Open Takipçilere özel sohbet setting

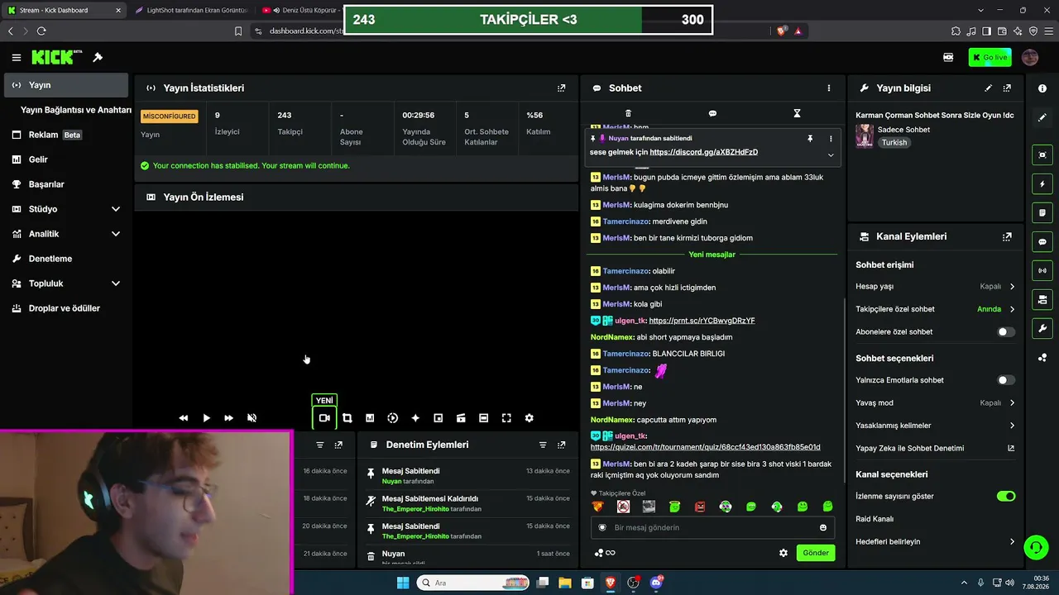click(936, 309)
